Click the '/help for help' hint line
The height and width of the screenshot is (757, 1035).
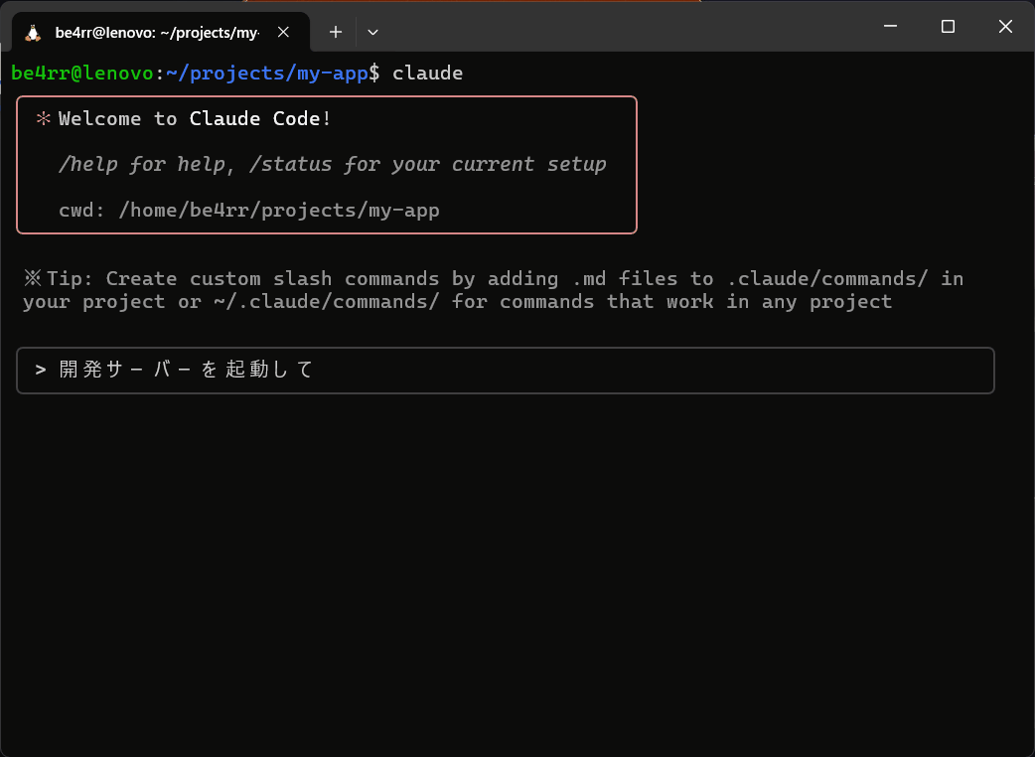[x=332, y=164]
